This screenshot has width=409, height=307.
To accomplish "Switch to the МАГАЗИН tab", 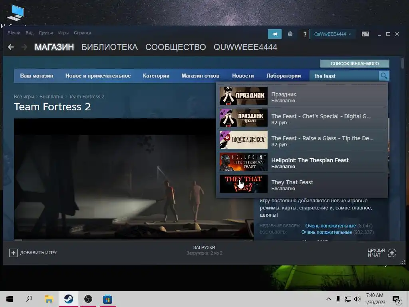I will (54, 47).
